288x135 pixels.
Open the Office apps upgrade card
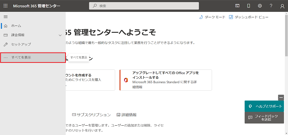166,80
